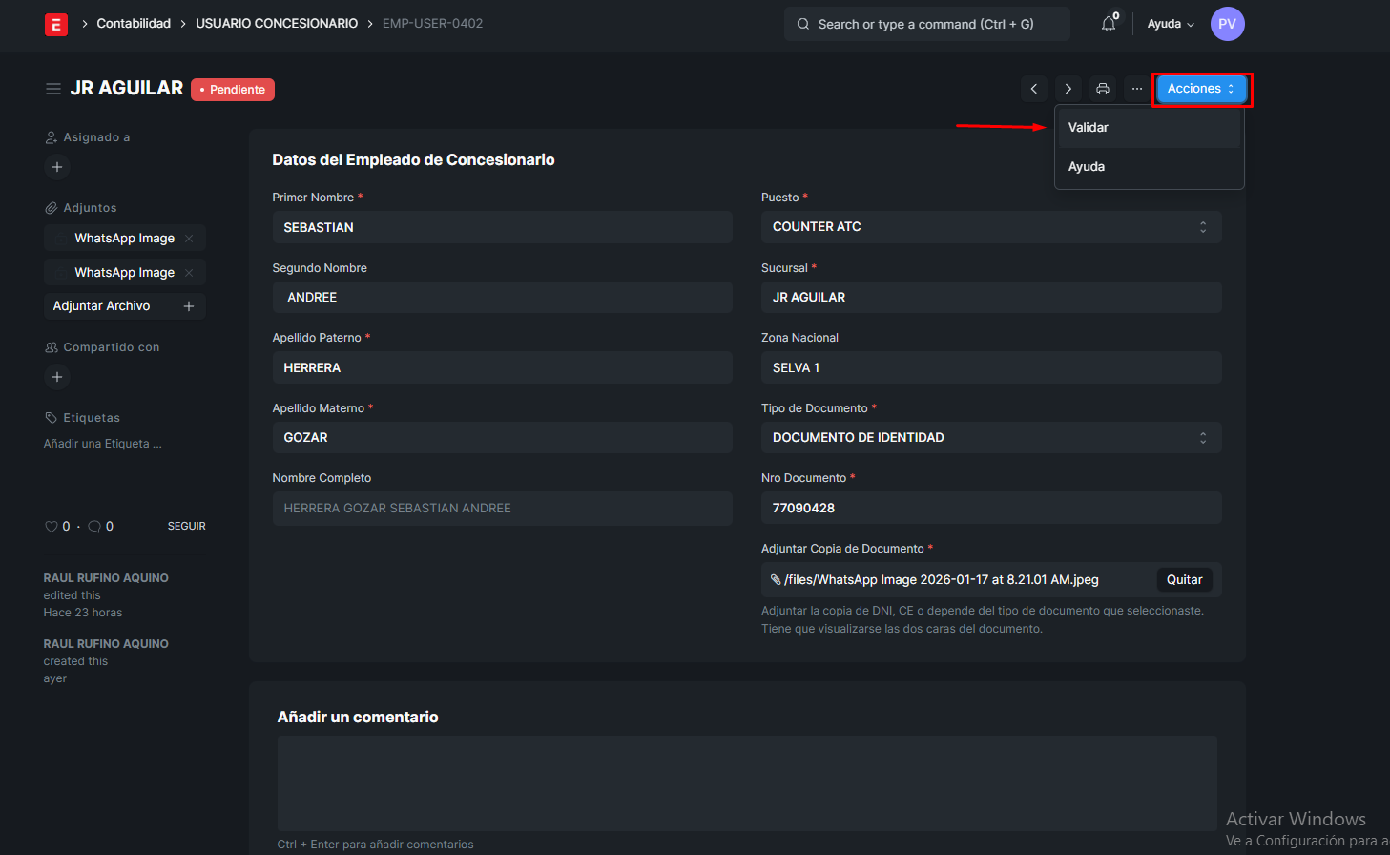Add share with plus under Compartido con

(x=57, y=377)
